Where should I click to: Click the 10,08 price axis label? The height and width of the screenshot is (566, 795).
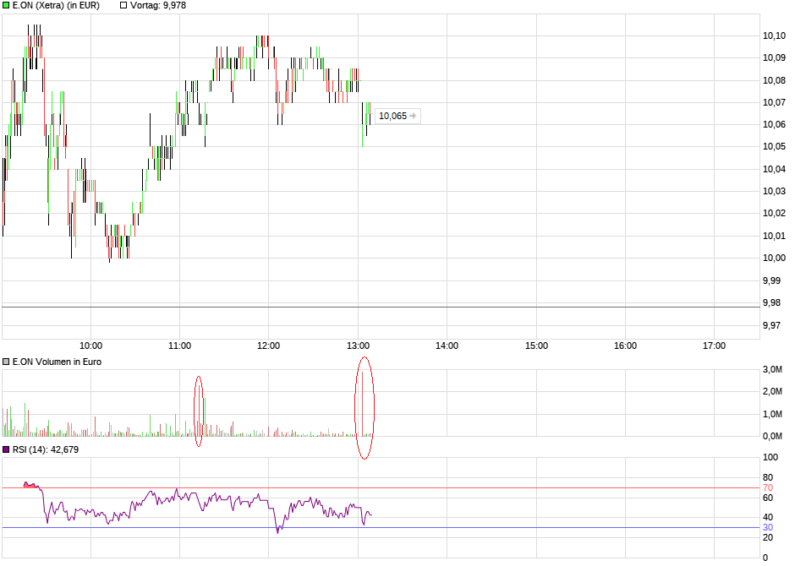tap(774, 80)
